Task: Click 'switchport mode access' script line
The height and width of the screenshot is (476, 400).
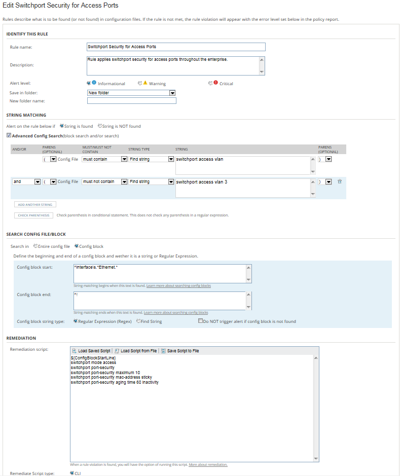Action: tap(93, 363)
